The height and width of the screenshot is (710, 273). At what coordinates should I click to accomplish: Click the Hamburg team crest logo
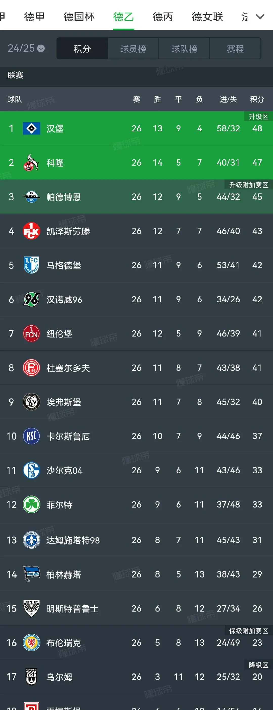[31, 128]
